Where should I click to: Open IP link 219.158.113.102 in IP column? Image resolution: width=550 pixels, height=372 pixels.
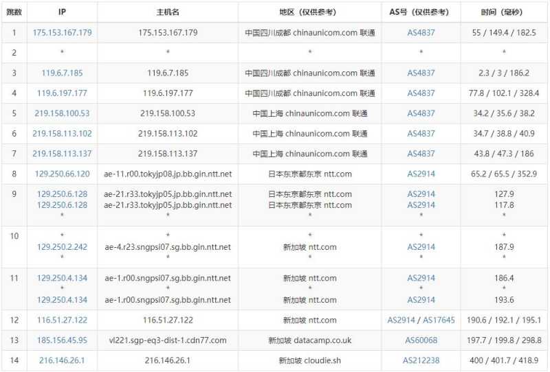tap(62, 133)
